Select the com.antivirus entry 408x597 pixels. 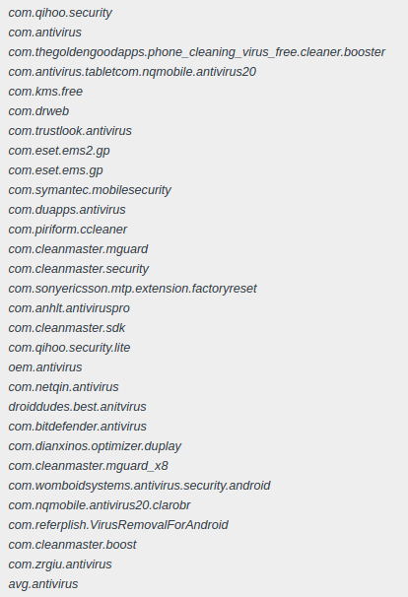pyautogui.click(x=45, y=33)
